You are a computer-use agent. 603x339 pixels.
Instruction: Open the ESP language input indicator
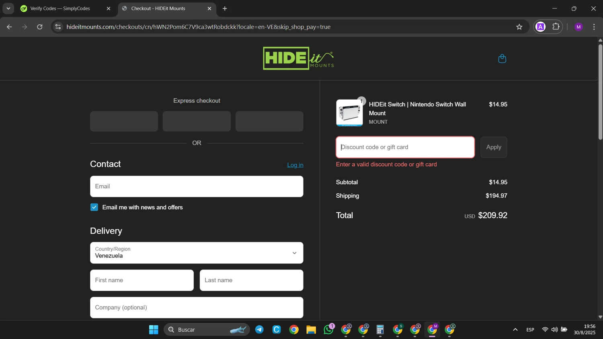pos(530,330)
